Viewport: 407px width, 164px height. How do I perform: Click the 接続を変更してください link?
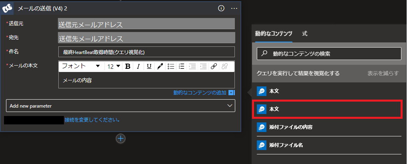pos(92,120)
